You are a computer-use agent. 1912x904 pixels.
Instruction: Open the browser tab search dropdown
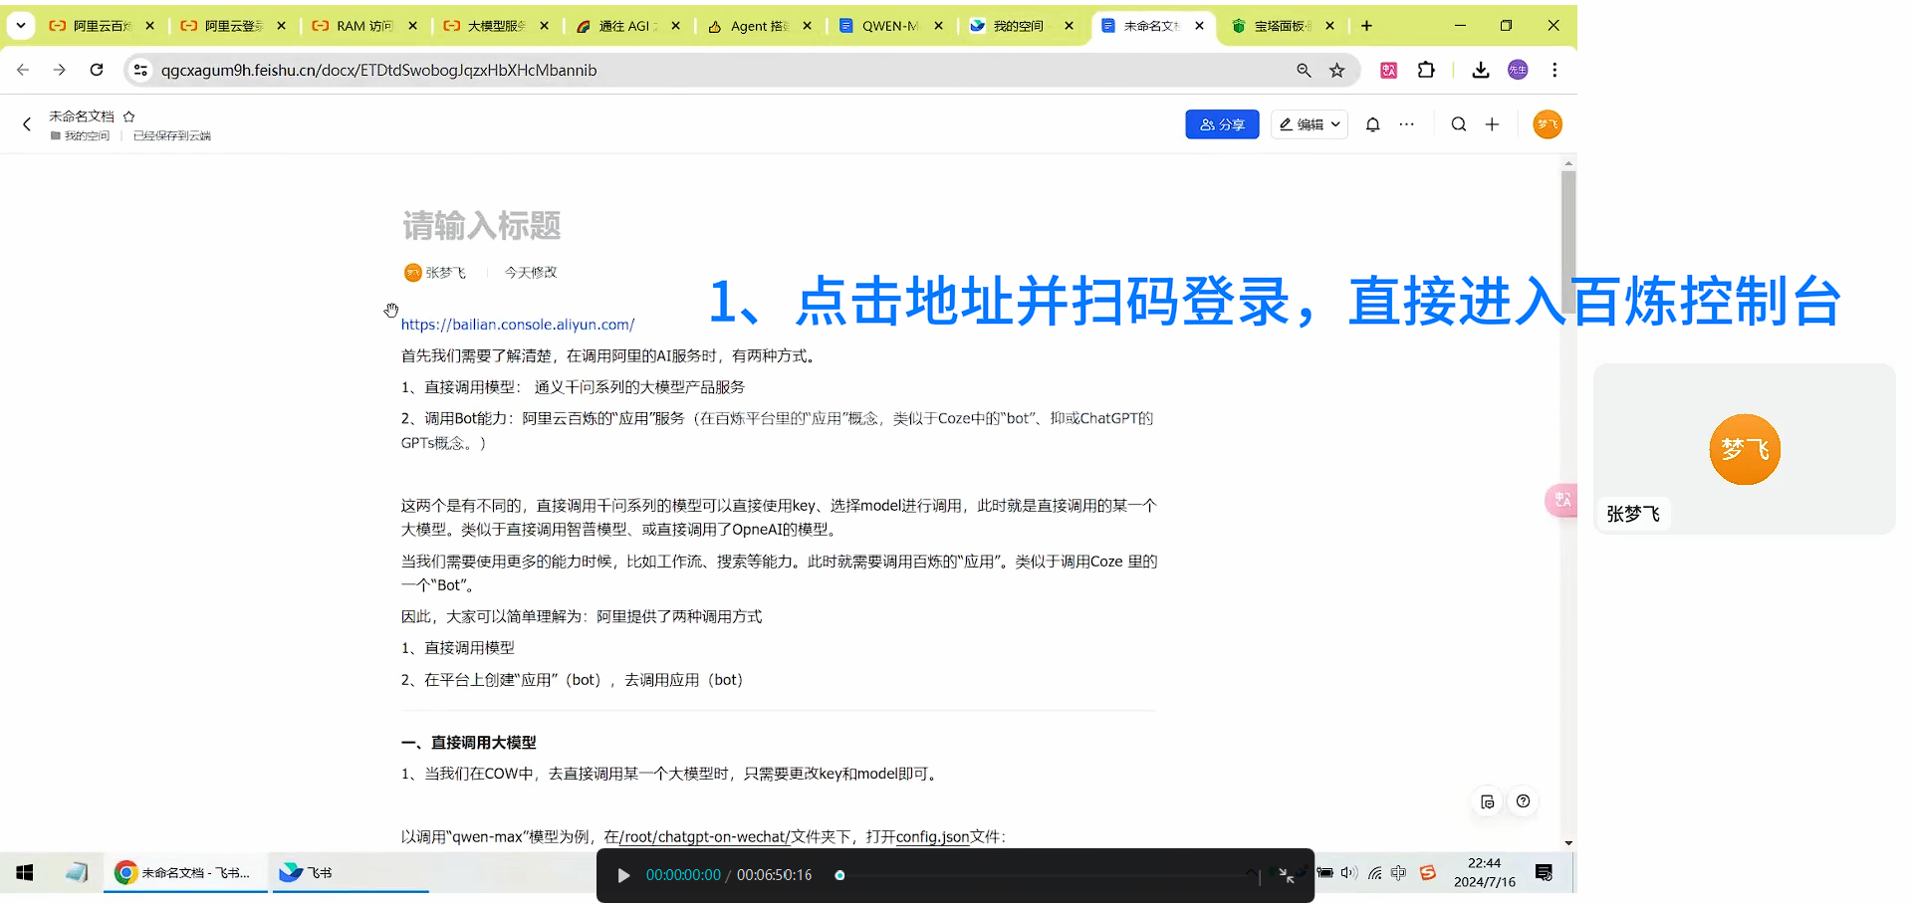[x=21, y=26]
